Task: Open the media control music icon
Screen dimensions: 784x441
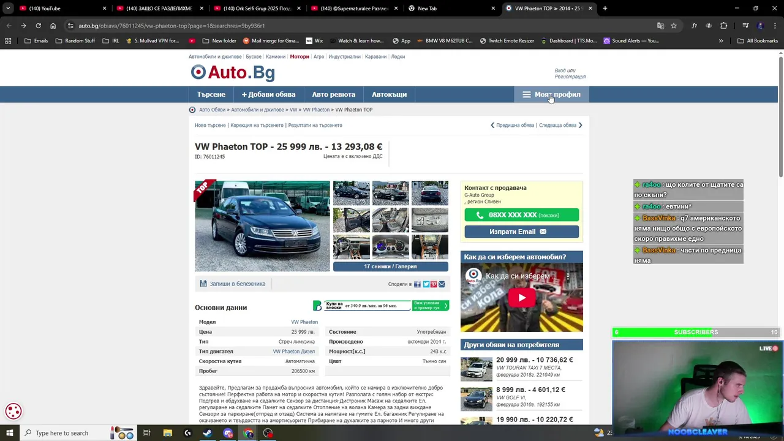Action: [745, 26]
